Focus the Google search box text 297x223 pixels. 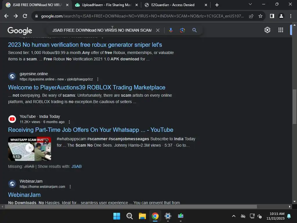click(x=102, y=30)
